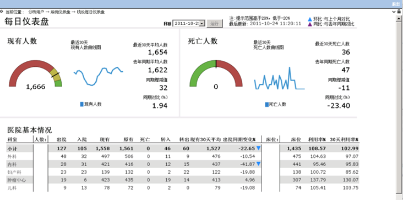Image resolution: width=403 pixels, height=200 pixels.
Task: Click the 现有人数 30-day line chart
Action: 99,76
